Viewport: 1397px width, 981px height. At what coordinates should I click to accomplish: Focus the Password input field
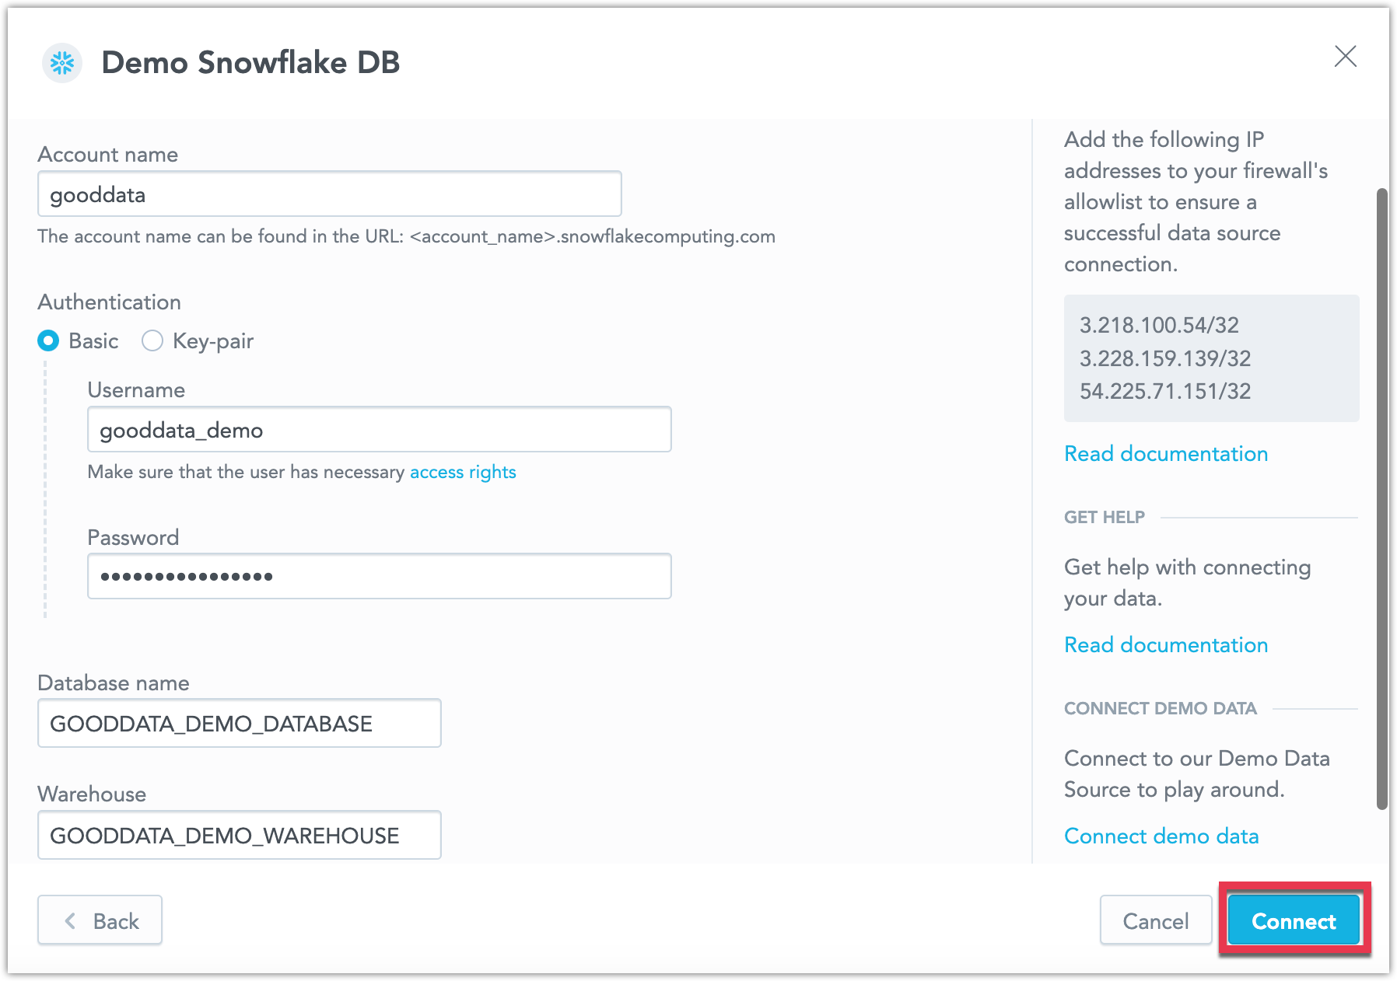[380, 576]
